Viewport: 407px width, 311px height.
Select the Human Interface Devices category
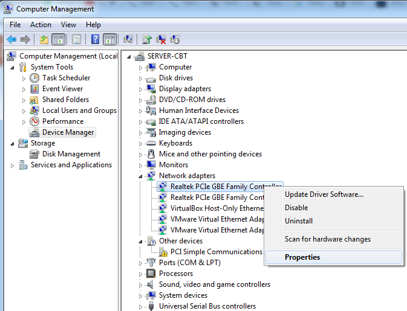pos(199,111)
